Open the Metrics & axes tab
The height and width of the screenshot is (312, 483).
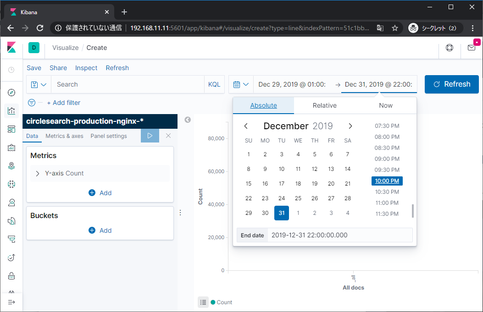(x=64, y=136)
